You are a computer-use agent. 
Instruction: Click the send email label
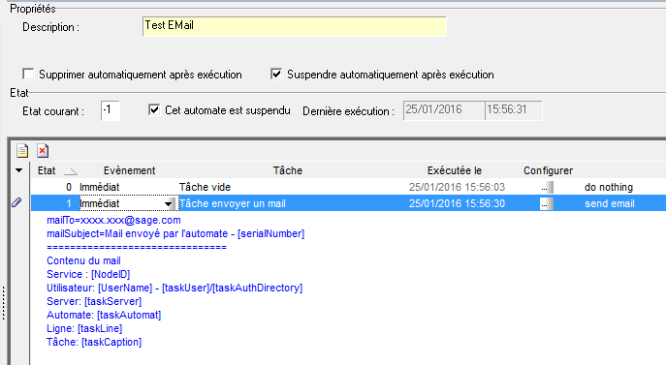(610, 203)
